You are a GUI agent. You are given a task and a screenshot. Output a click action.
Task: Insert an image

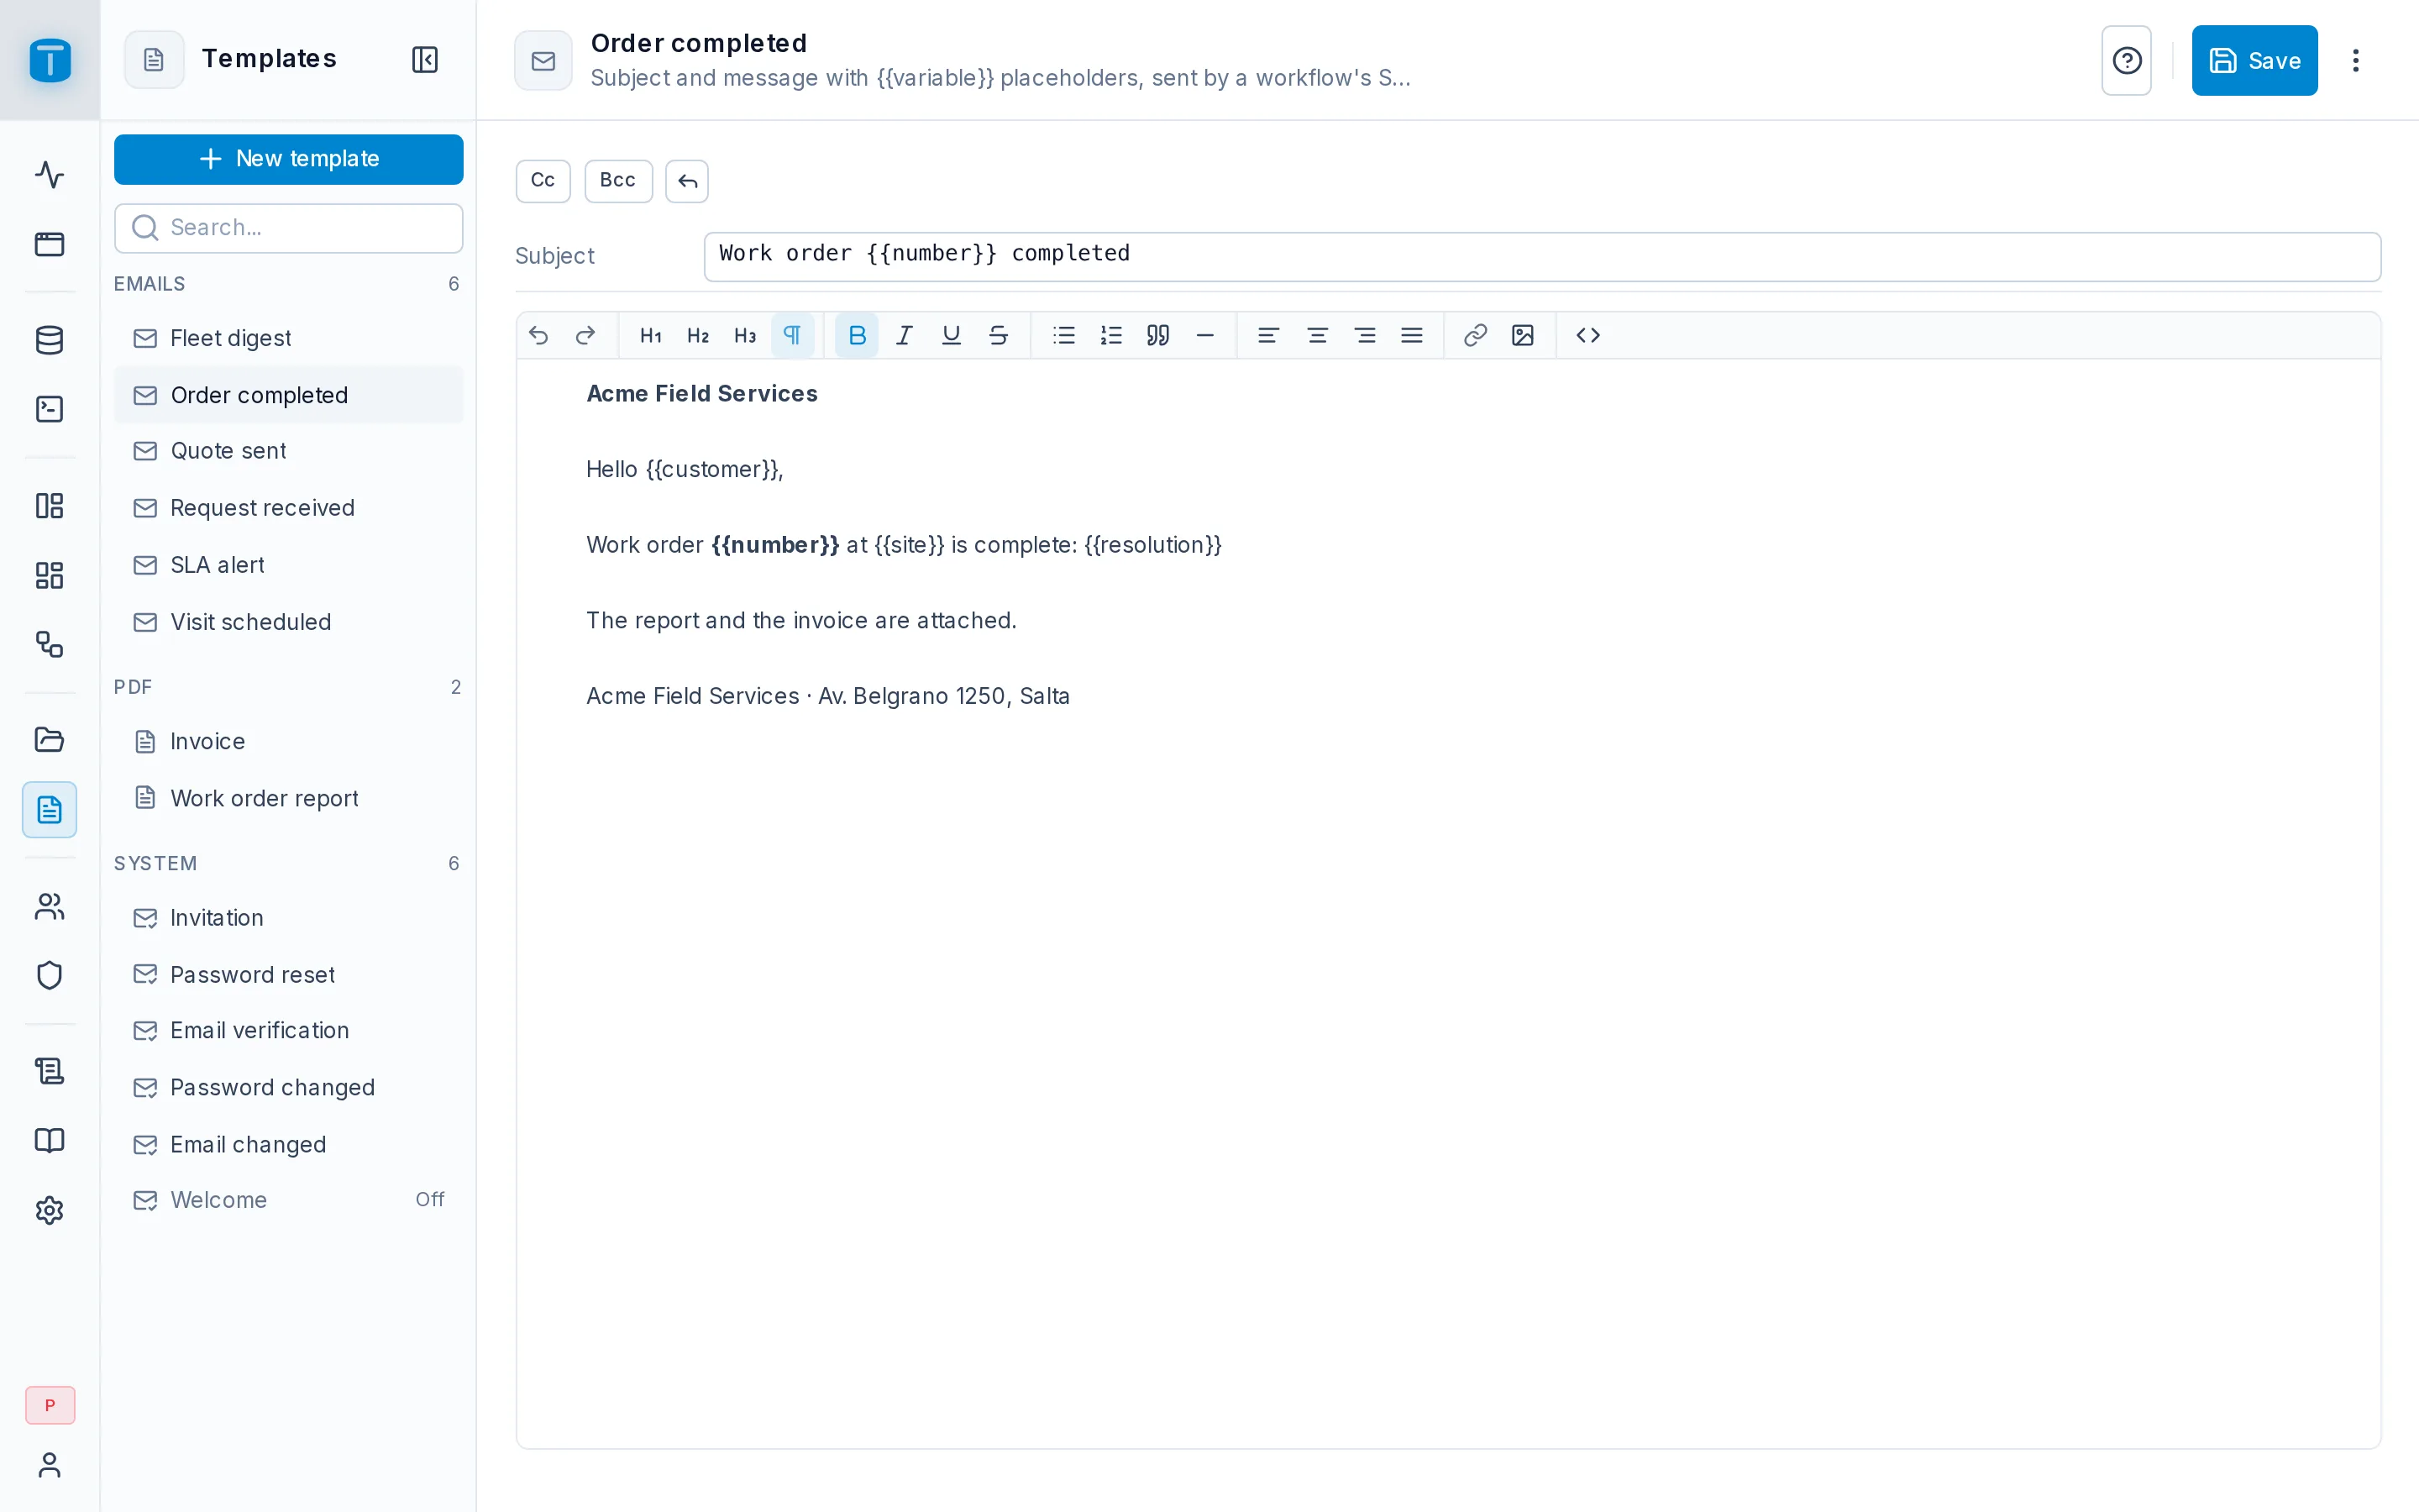1522,336
